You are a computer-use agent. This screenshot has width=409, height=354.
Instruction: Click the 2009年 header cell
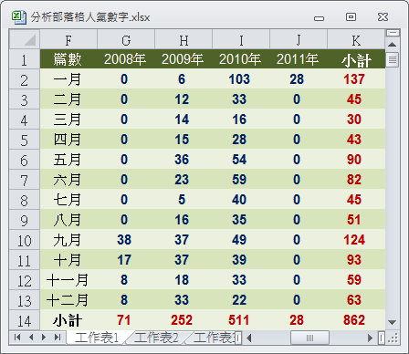(x=184, y=59)
